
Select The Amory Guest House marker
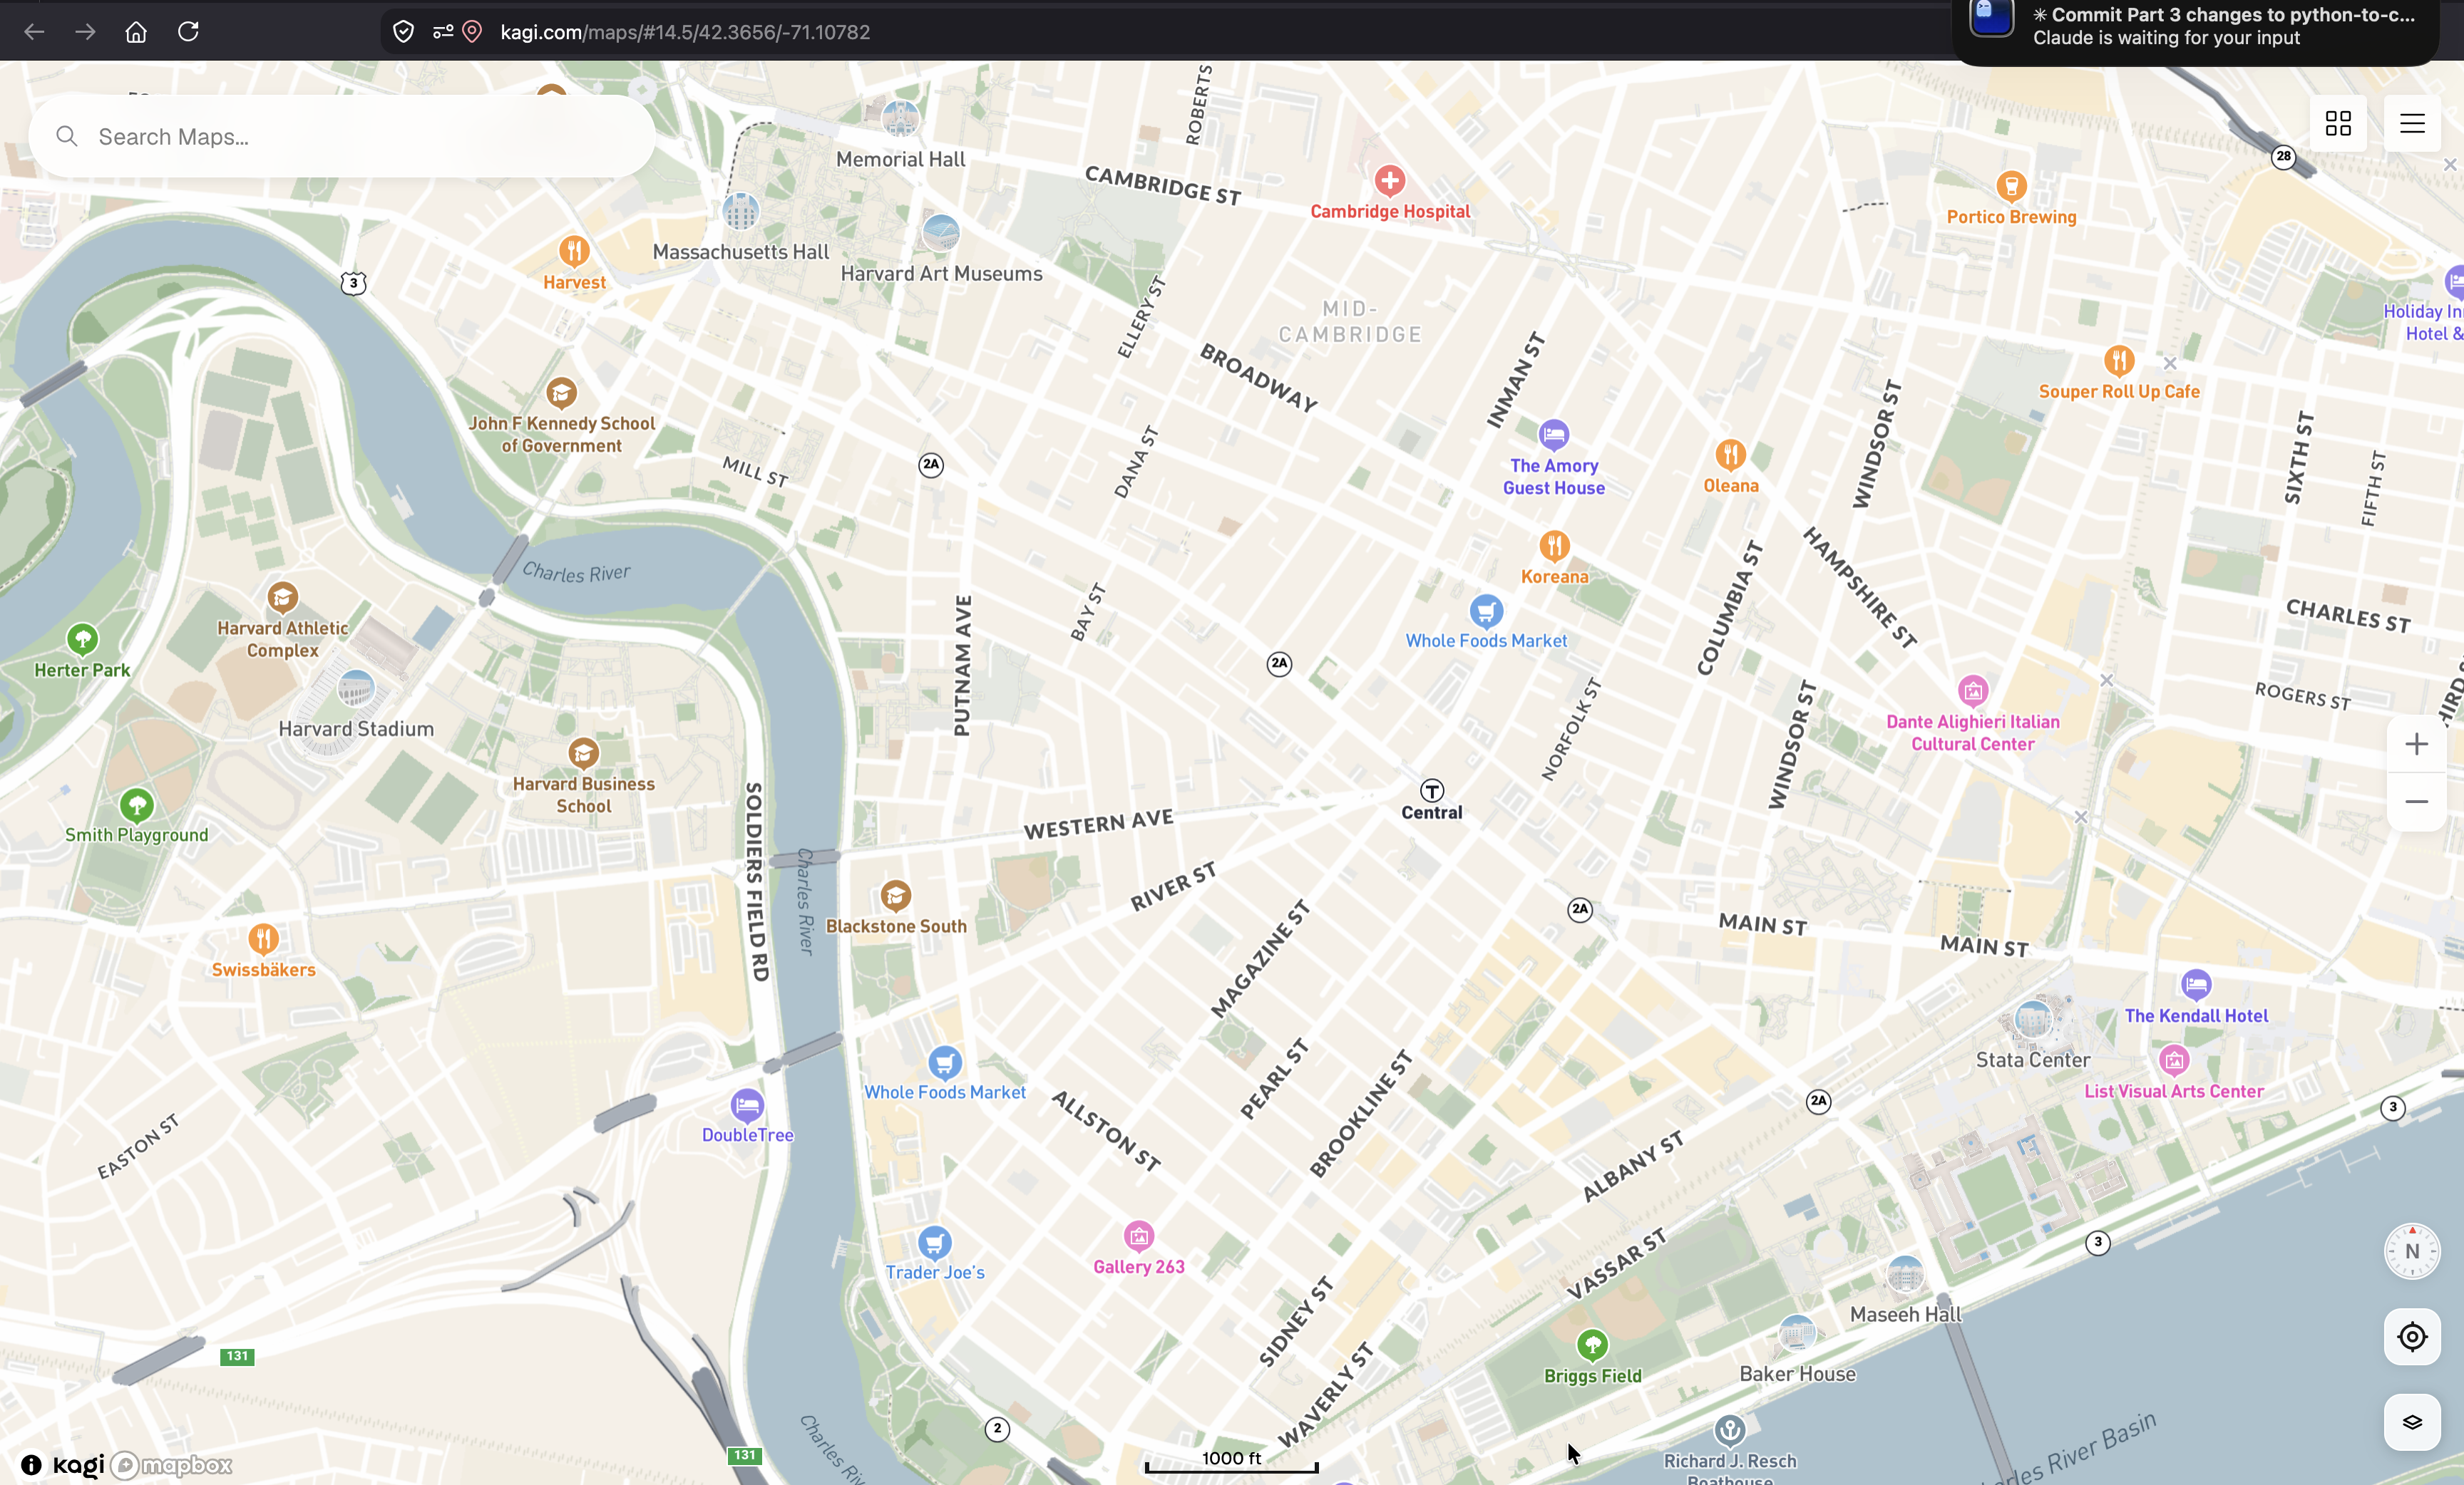pyautogui.click(x=1553, y=435)
